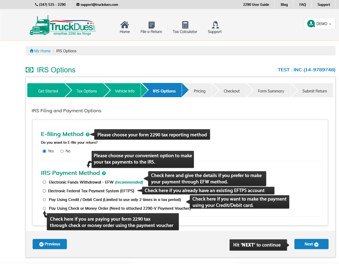
Task: Open the Tax Calculator icon
Action: point(185,25)
